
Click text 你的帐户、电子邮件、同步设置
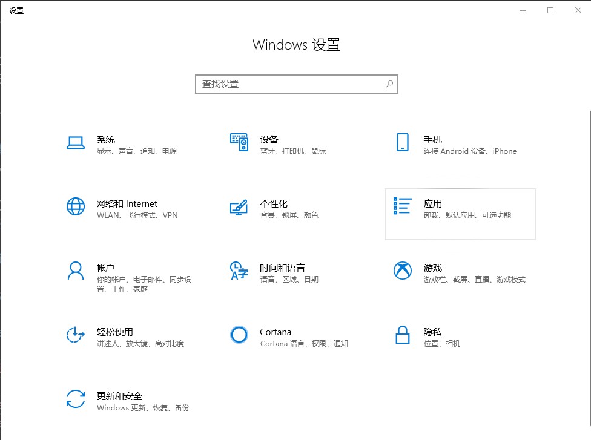click(144, 284)
